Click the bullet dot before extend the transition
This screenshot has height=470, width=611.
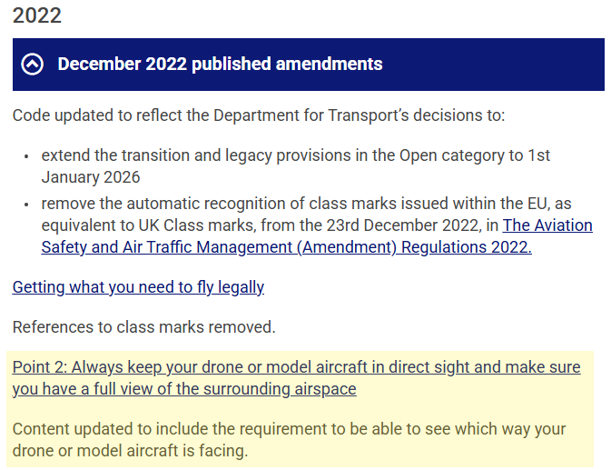28,156
